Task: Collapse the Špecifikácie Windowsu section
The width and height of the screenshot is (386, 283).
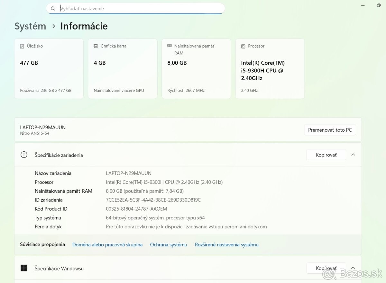Action: pyautogui.click(x=353, y=267)
